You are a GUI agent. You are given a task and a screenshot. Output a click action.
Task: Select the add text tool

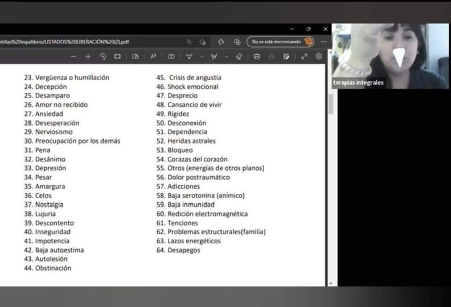(x=171, y=56)
